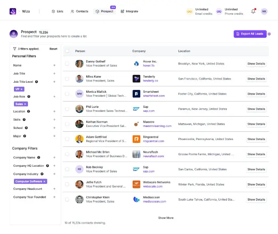Expand the School filter plus
The height and width of the screenshot is (234, 278).
54,128
